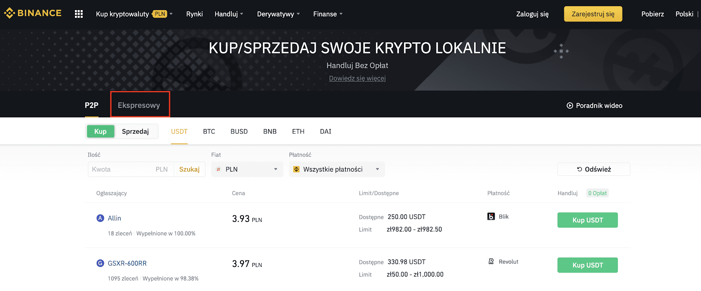Select the BTC coin tab
701x291 pixels.
209,131
